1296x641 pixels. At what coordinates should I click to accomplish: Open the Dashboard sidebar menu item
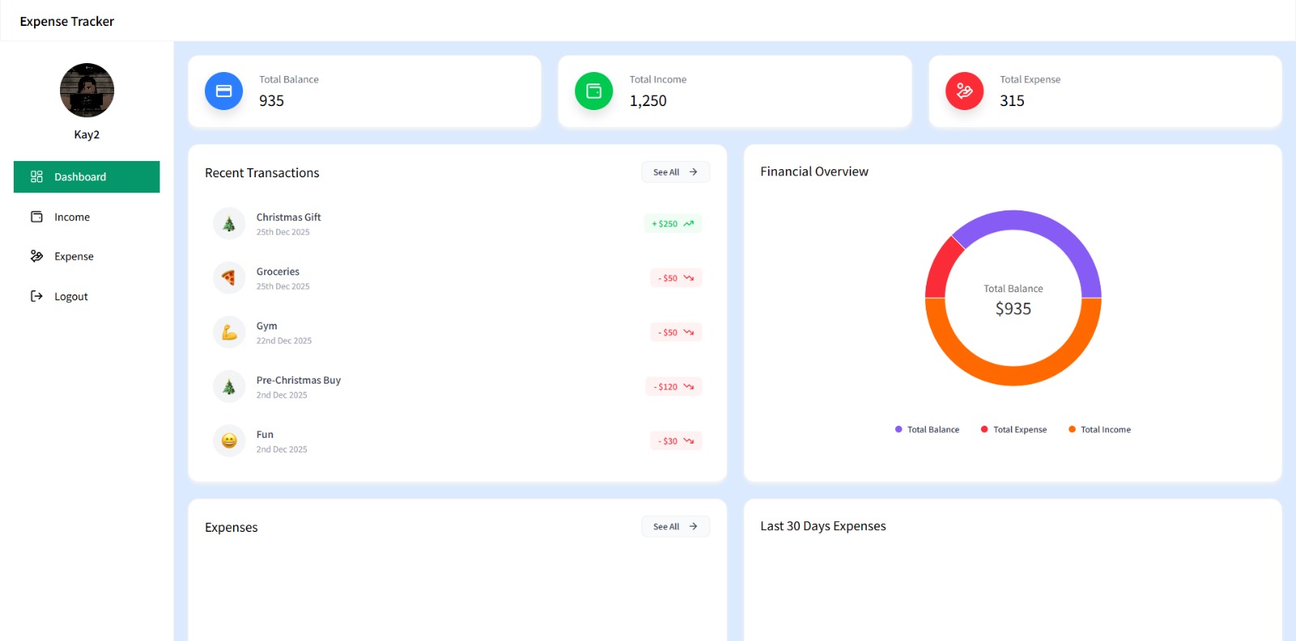pyautogui.click(x=87, y=177)
